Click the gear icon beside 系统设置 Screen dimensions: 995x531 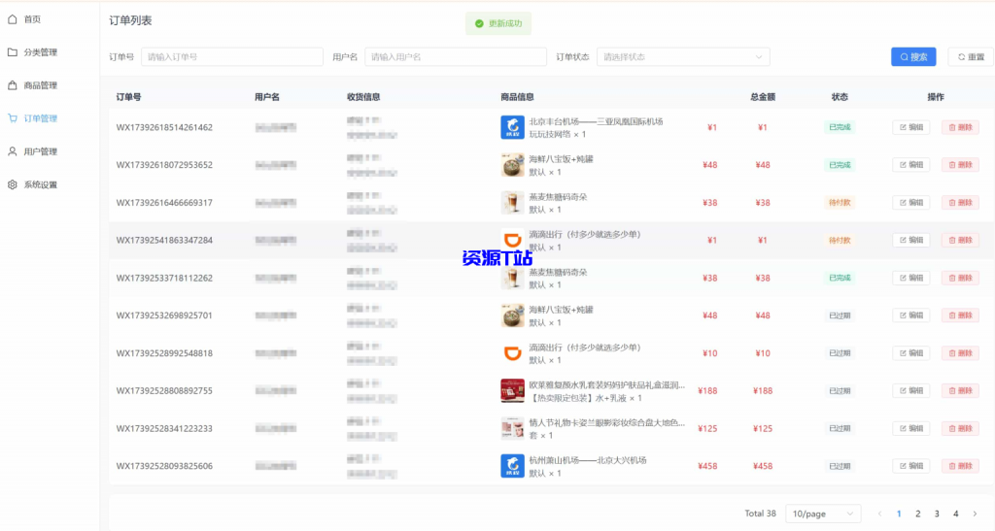coord(12,184)
